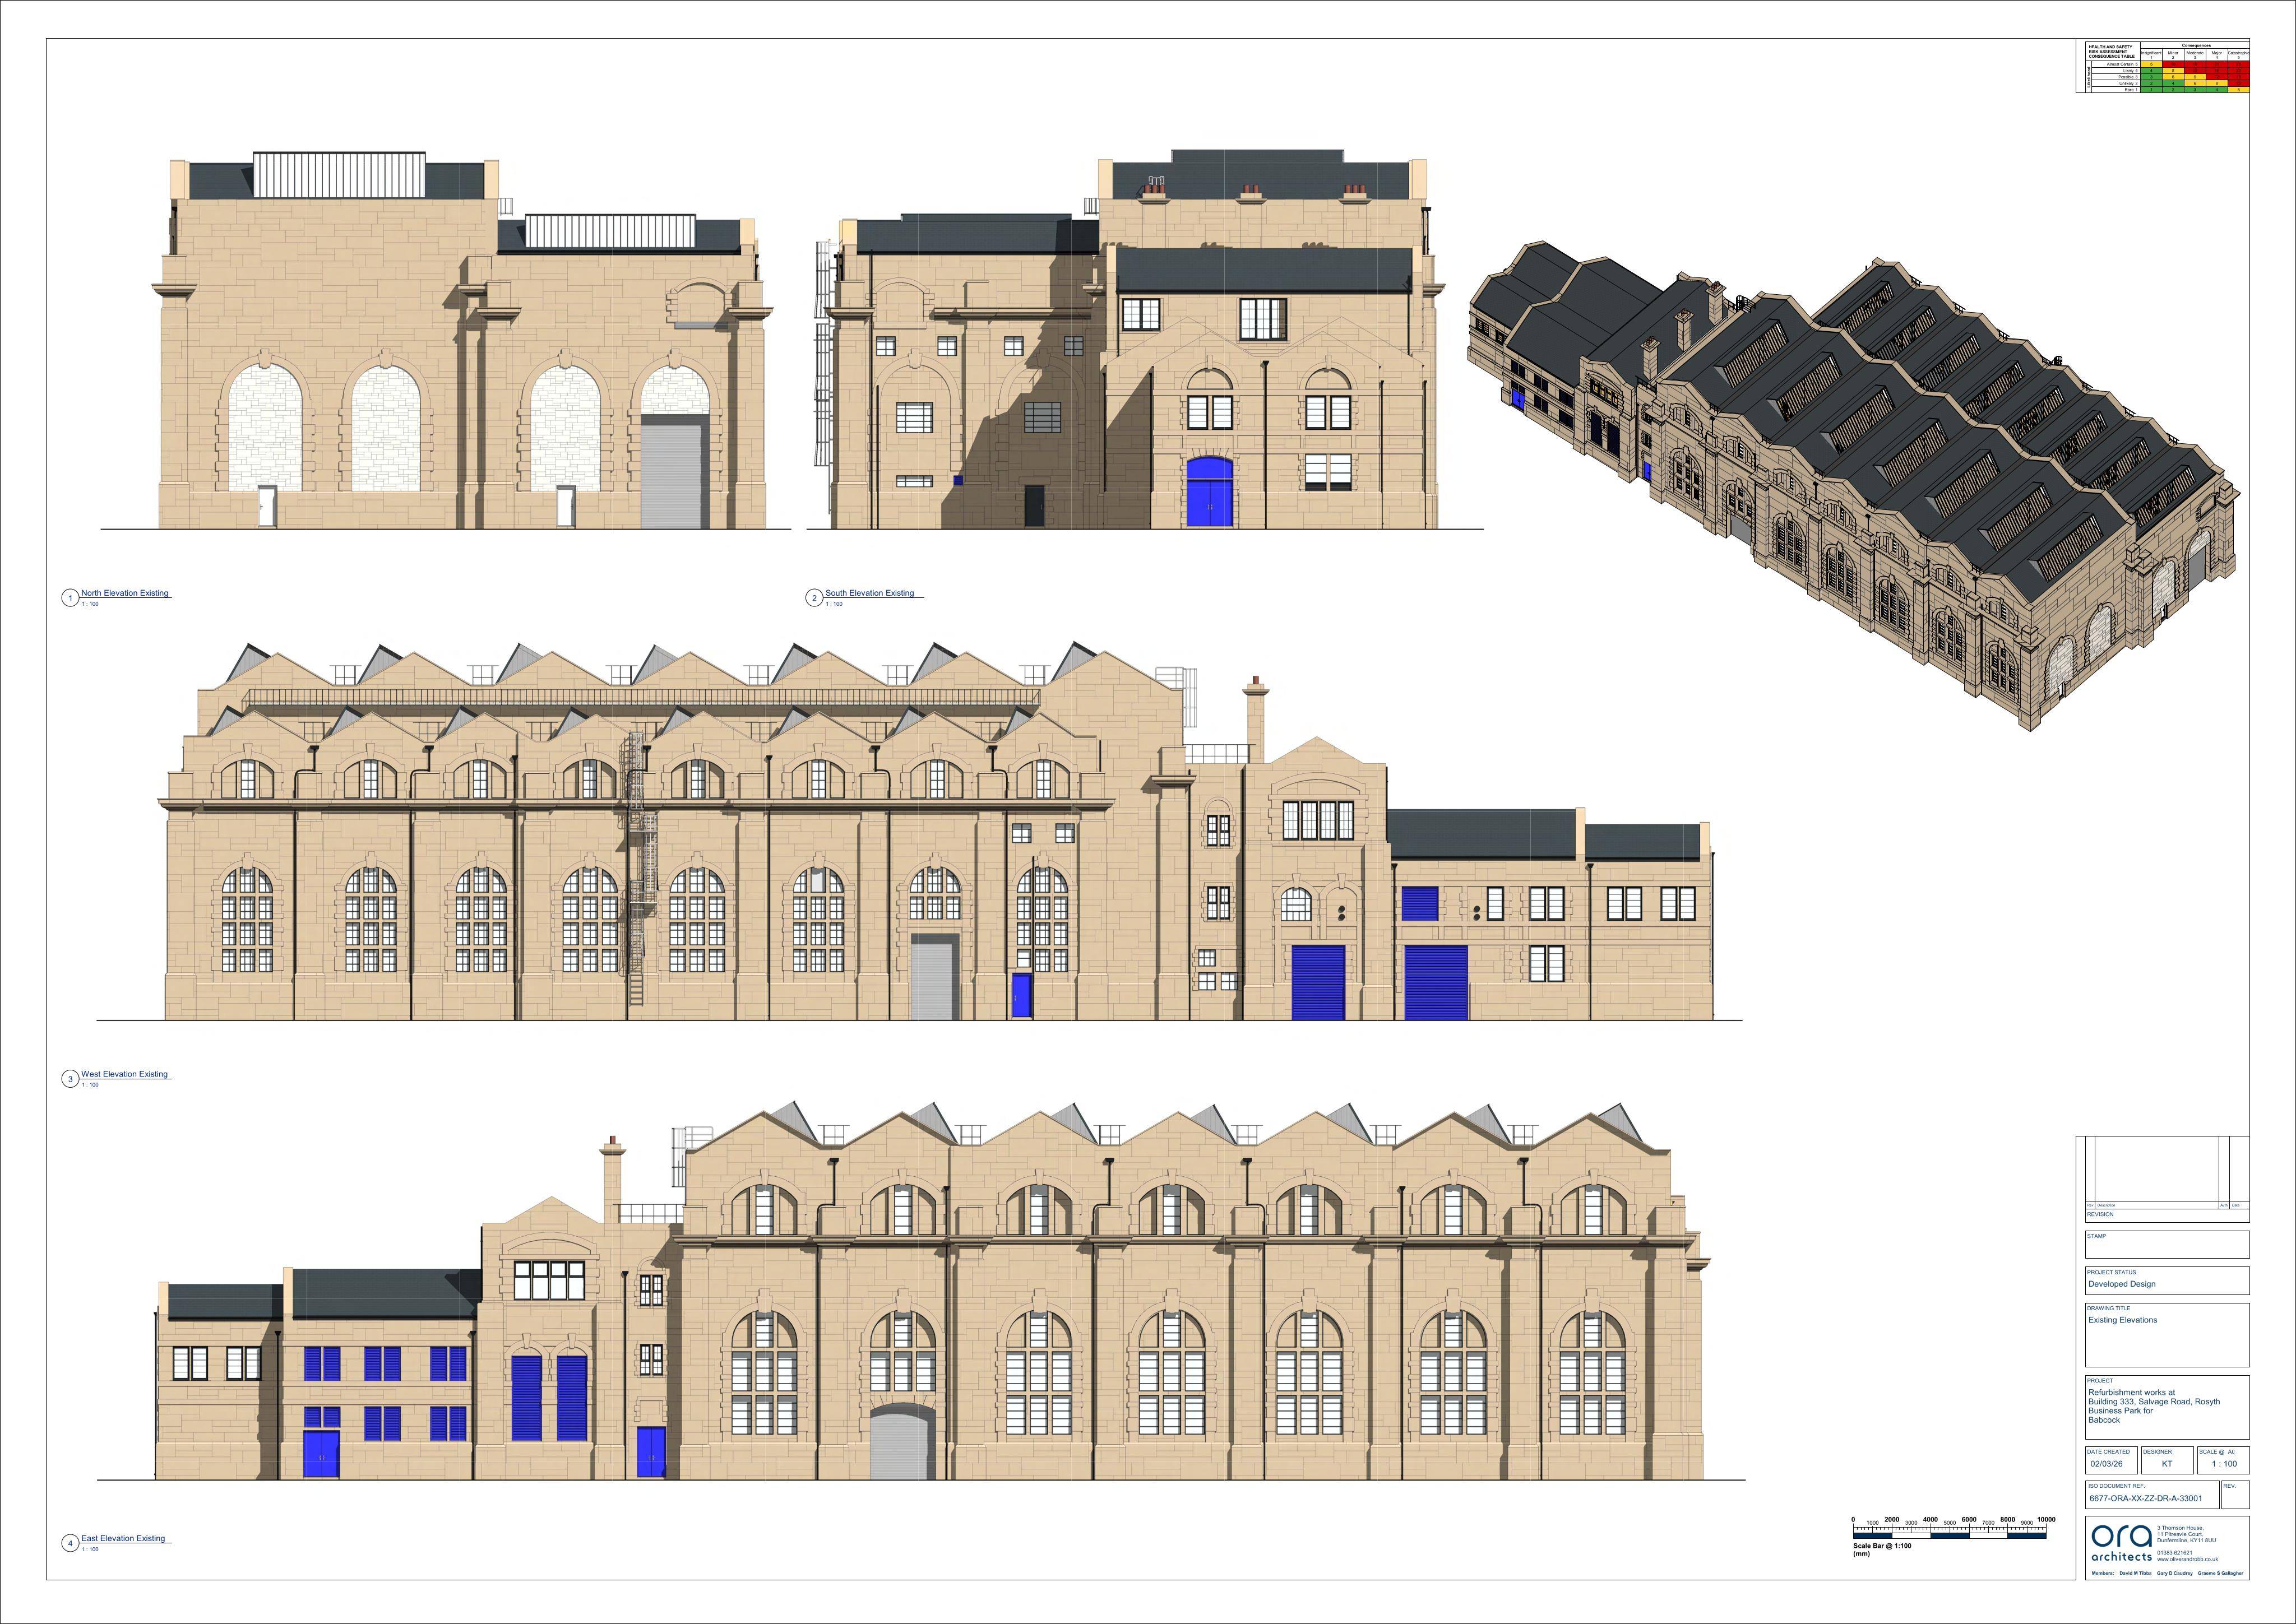The image size is (2296, 1624).
Task: Click the empty REV. box
Action: click(2235, 1495)
